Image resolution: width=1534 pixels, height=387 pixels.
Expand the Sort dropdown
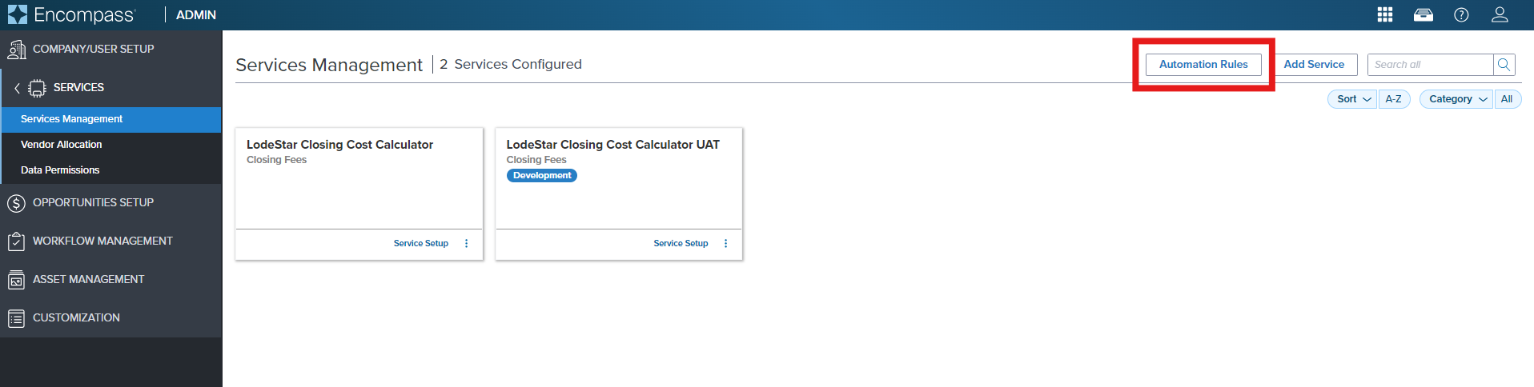pos(1353,99)
